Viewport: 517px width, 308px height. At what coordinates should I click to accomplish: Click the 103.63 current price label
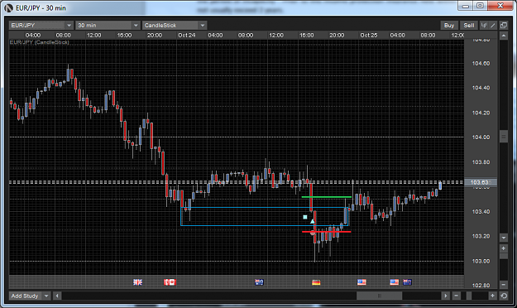[x=481, y=182]
